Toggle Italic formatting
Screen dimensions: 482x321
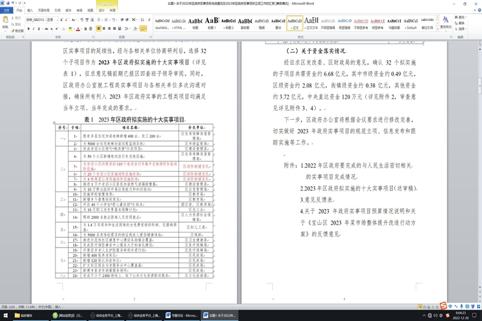click(33, 29)
